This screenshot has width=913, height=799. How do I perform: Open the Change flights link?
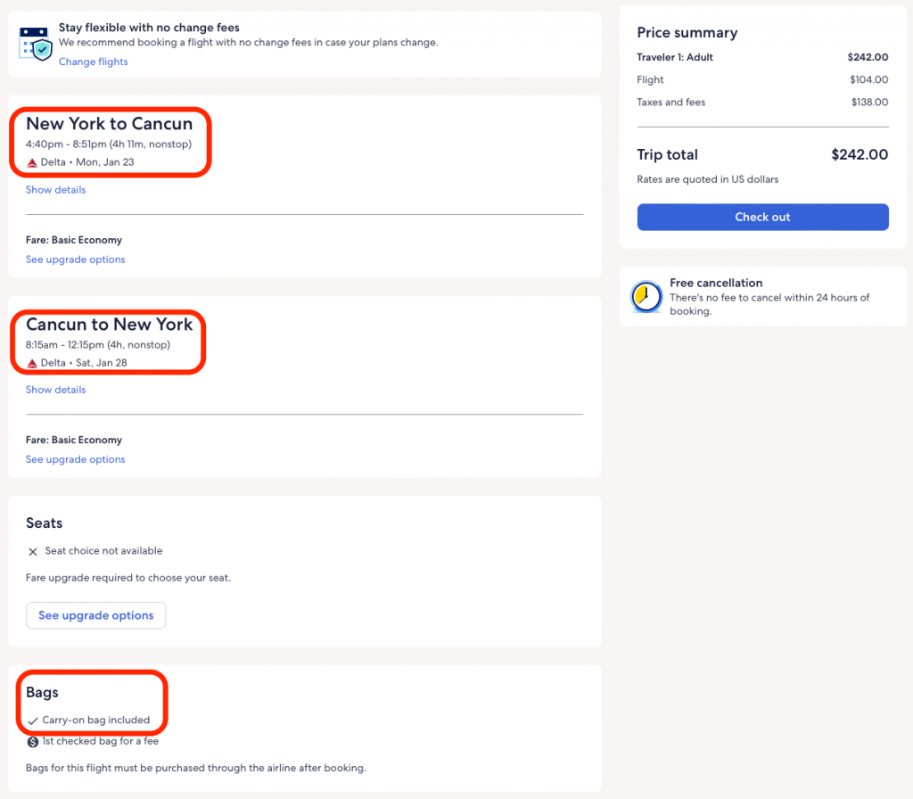coord(93,62)
